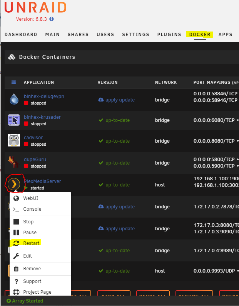Open the Users tab
This screenshot has height=306, width=239.
pyautogui.click(x=105, y=35)
